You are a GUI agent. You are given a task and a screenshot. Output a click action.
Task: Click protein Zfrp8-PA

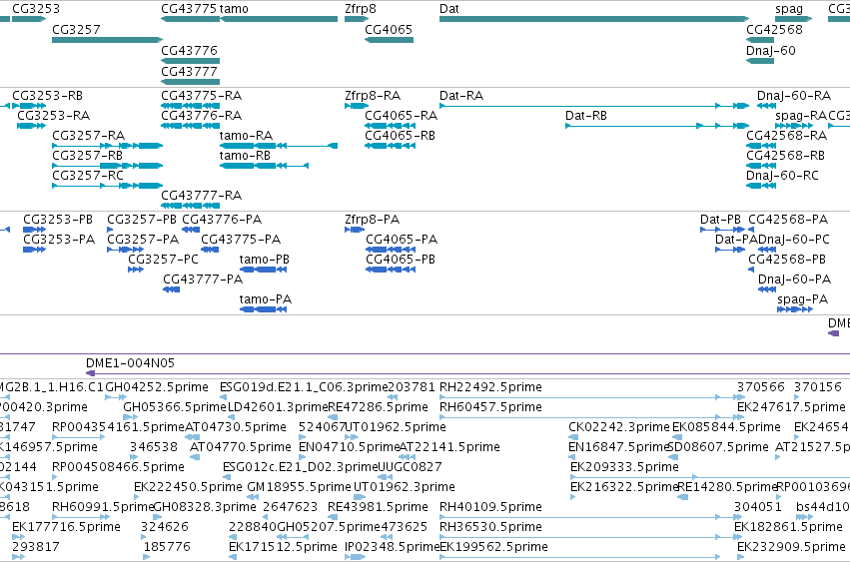coord(372,220)
